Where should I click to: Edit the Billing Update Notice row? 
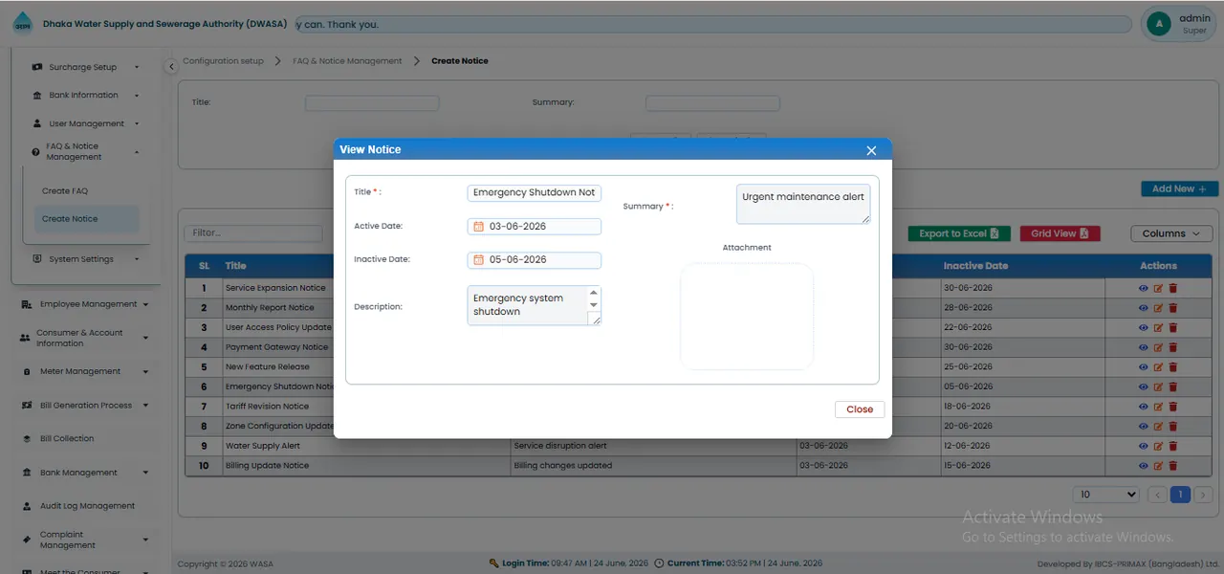coord(1158,466)
